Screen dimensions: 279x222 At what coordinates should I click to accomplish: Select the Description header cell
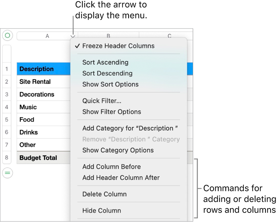[x=37, y=69]
